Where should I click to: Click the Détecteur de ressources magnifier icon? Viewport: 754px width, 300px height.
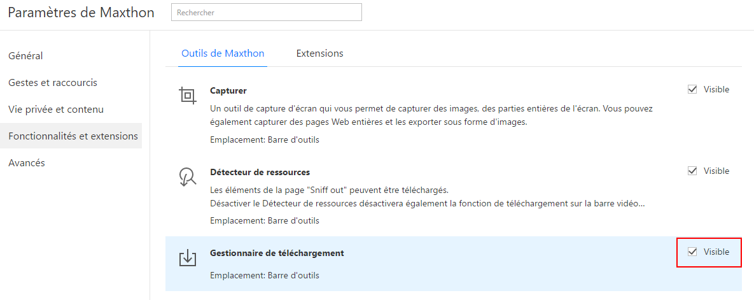pyautogui.click(x=188, y=176)
